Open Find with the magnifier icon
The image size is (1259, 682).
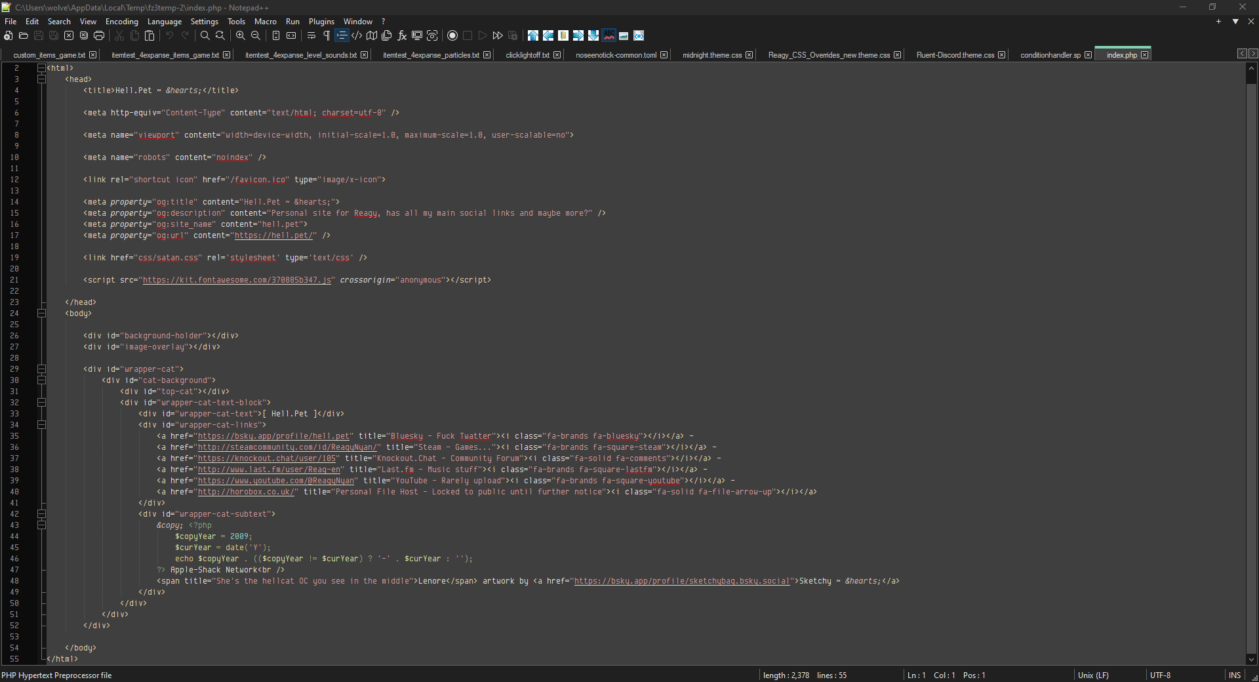click(205, 35)
